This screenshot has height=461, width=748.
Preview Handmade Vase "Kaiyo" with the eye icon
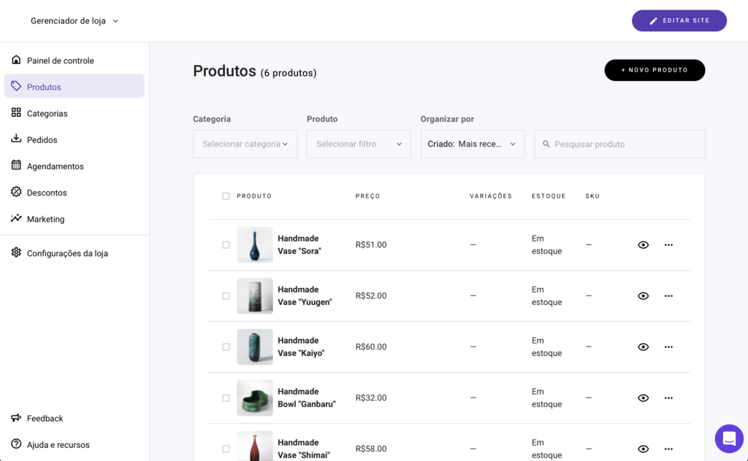[x=644, y=346]
